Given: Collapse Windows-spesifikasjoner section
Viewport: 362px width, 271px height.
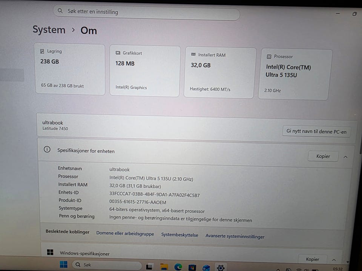Looking at the screenshot, I should (334, 260).
